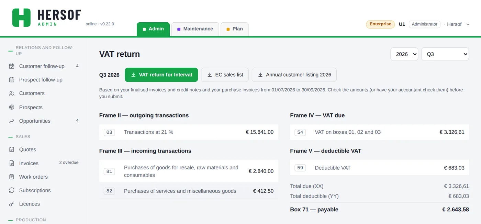Select the Customers people icon
Screen dimensions: 481x224
(x=12, y=93)
